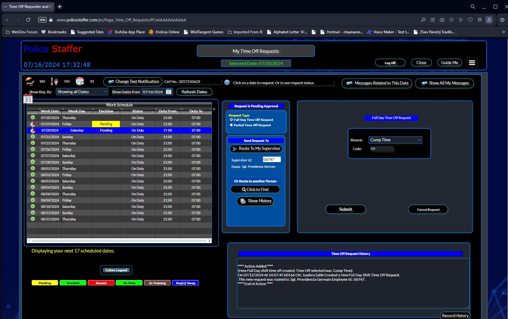Click the VPN badge in address bar
This screenshot has height=319, width=508.
tap(42, 20)
